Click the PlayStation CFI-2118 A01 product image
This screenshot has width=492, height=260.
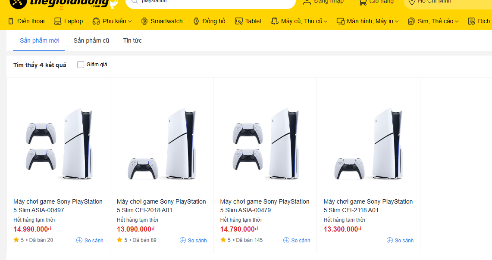[x=368, y=144]
